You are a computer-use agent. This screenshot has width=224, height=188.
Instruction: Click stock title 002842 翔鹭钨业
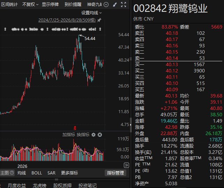pyautogui.click(x=170, y=9)
